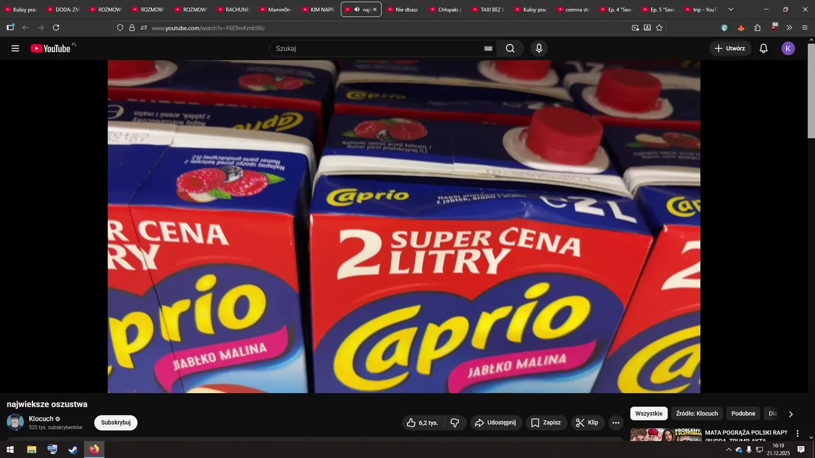Switch to the TAXI BEZ tab
This screenshot has height=458, width=815.
[x=488, y=10]
